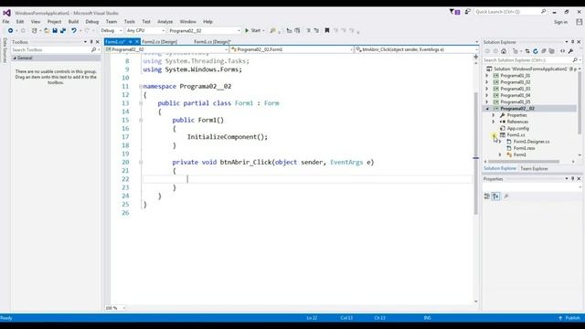
Task: Click the Alphabetical sort icon in Properties panel
Action: click(495, 196)
